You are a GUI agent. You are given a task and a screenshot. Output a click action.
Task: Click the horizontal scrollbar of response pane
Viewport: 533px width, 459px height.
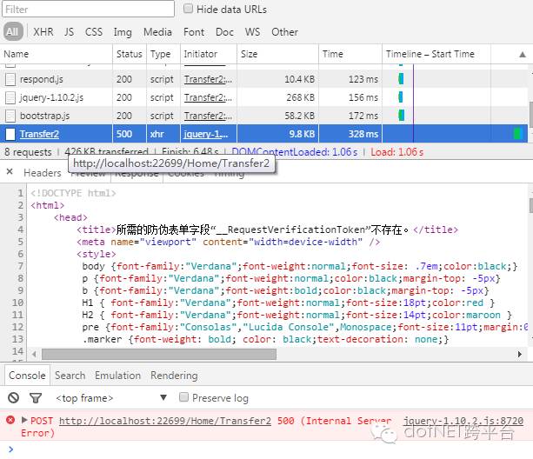pyautogui.click(x=159, y=355)
